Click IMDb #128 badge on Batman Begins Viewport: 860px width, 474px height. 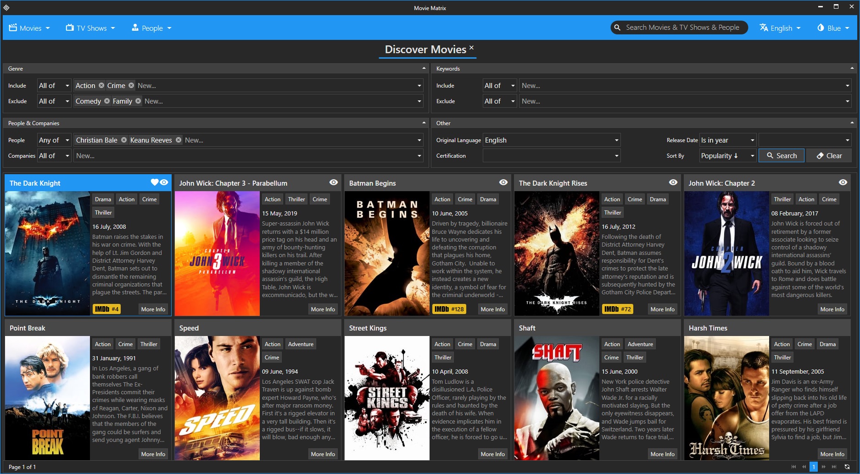coord(449,309)
